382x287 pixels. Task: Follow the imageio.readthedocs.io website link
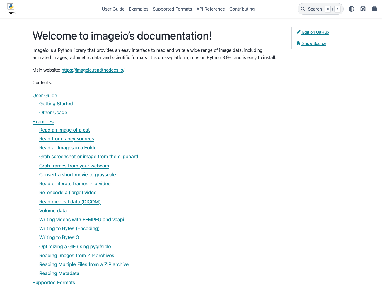(93, 70)
